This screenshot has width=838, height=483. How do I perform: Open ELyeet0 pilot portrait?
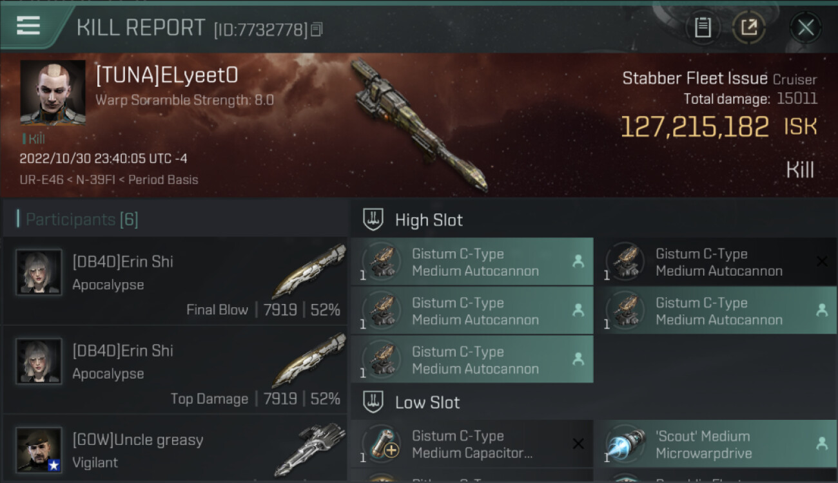[x=53, y=93]
